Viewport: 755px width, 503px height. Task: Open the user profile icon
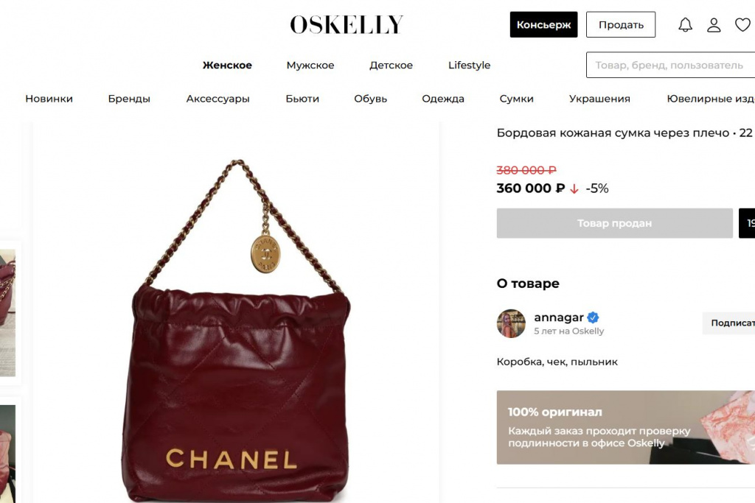tap(714, 24)
